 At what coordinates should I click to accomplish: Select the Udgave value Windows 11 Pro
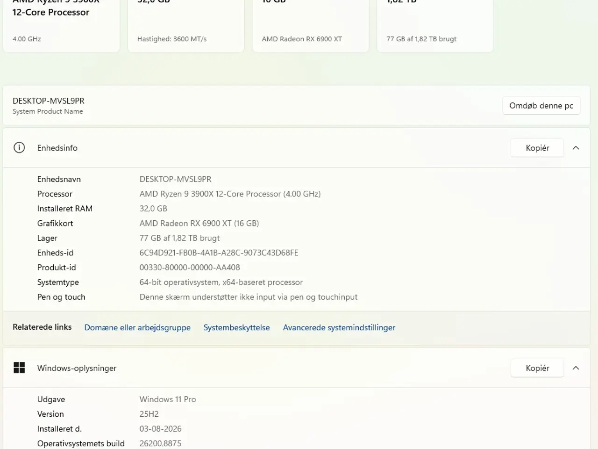click(168, 399)
